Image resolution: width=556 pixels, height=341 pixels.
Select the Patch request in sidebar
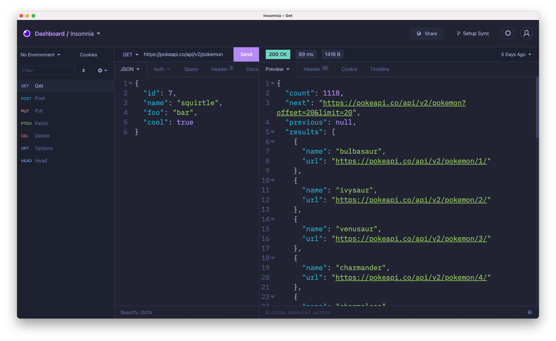click(66, 124)
